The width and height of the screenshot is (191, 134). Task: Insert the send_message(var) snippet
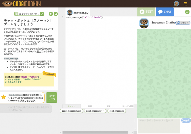71,111
